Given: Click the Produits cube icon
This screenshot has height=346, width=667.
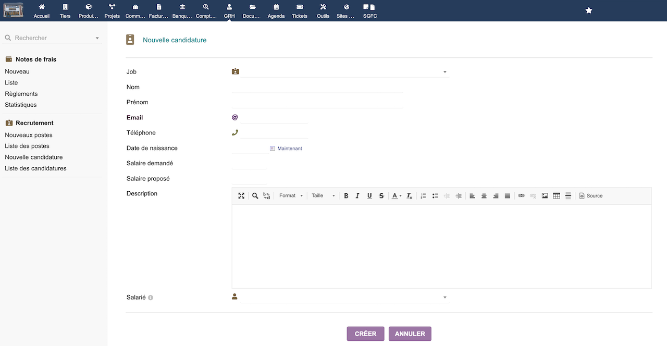Looking at the screenshot, I should [89, 7].
